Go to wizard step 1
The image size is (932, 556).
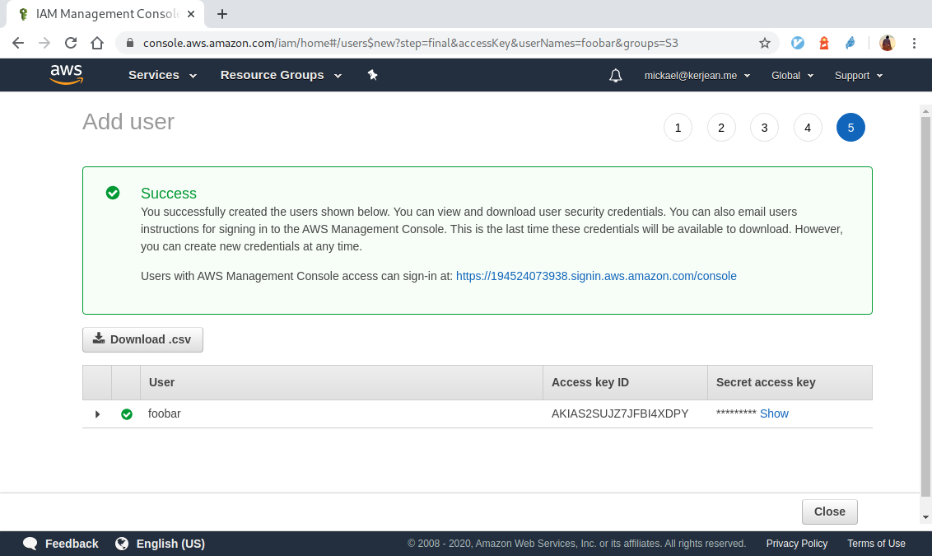tap(678, 127)
